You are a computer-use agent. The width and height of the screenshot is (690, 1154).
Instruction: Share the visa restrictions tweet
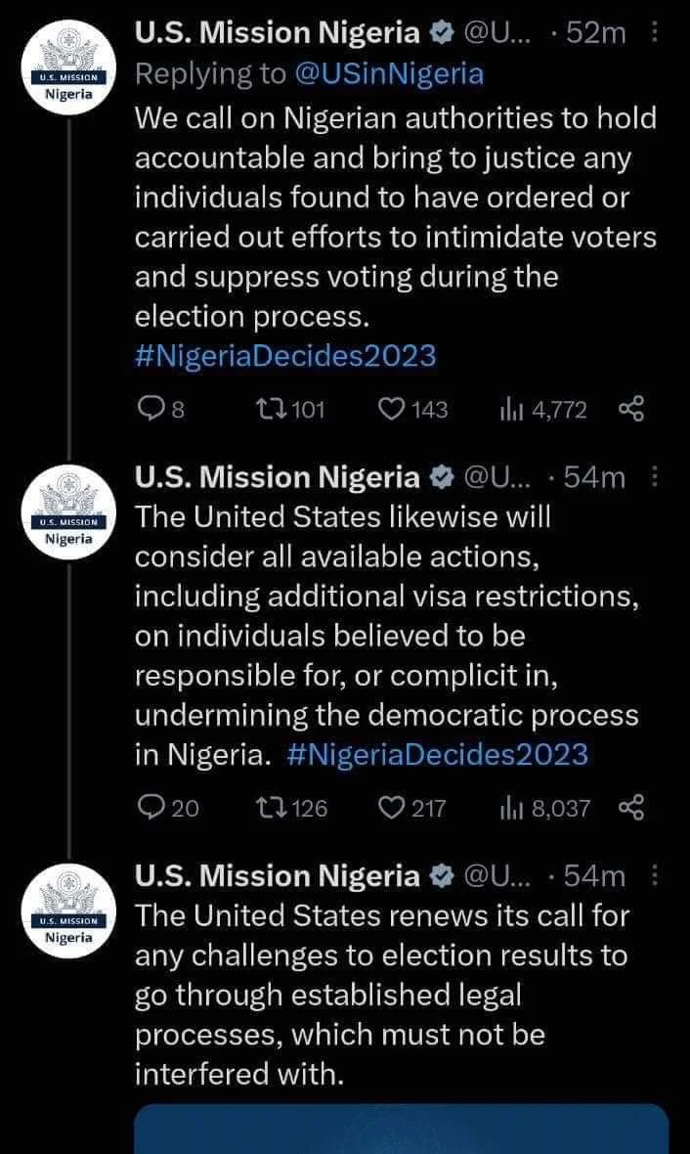coord(631,808)
